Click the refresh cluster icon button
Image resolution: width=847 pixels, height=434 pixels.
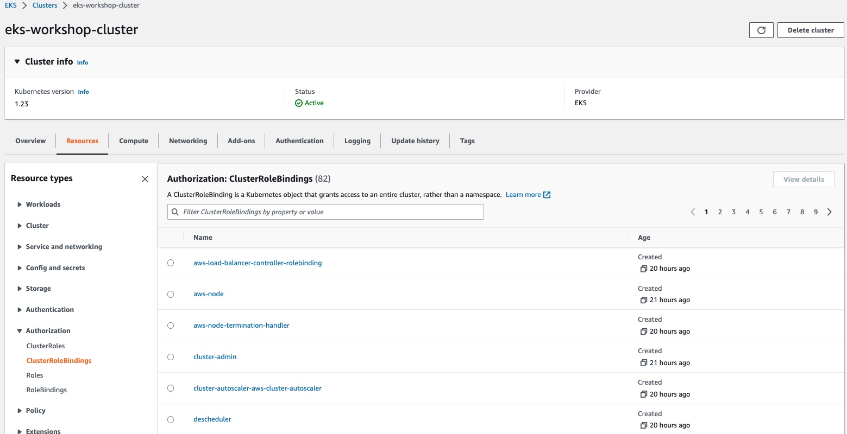(x=761, y=30)
